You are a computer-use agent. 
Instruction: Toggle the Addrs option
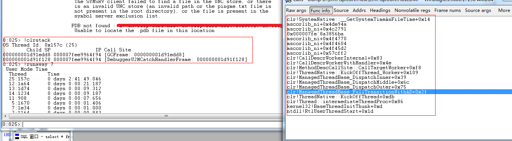tap(359, 10)
